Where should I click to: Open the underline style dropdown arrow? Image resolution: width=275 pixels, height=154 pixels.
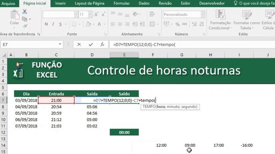[x=66, y=24]
